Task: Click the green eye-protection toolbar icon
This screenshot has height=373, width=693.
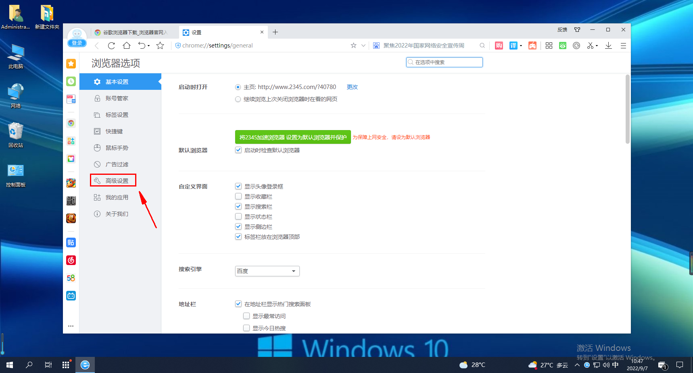Action: pyautogui.click(x=563, y=46)
